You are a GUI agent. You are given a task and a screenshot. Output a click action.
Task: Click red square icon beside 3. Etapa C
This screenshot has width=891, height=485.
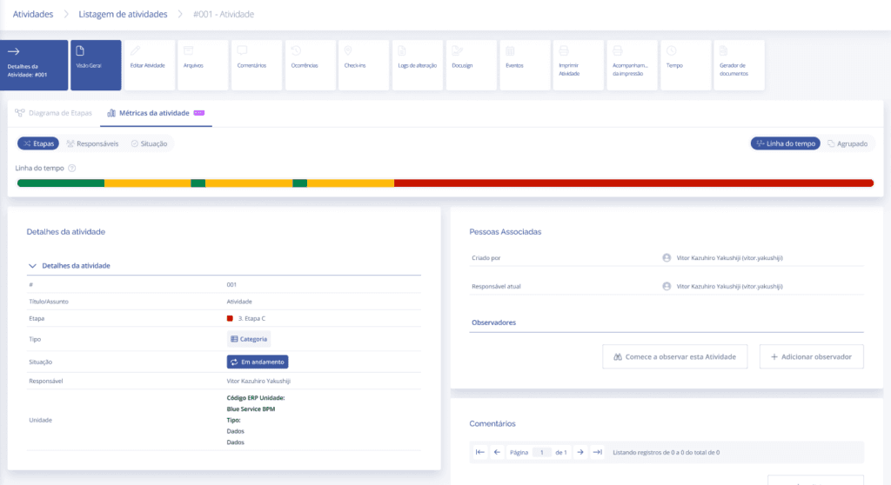click(x=230, y=319)
